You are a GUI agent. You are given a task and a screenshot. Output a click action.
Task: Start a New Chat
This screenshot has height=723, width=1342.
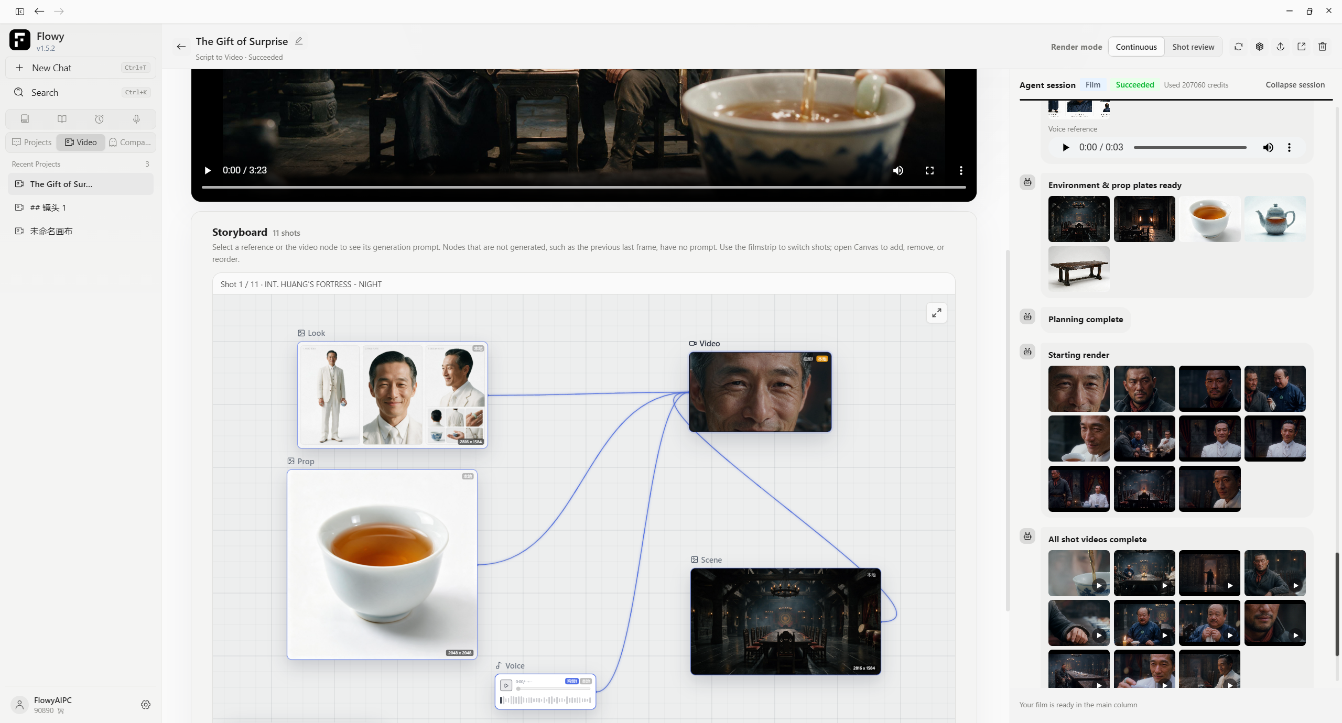pos(81,68)
